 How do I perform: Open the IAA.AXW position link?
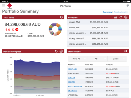coord(72,78)
